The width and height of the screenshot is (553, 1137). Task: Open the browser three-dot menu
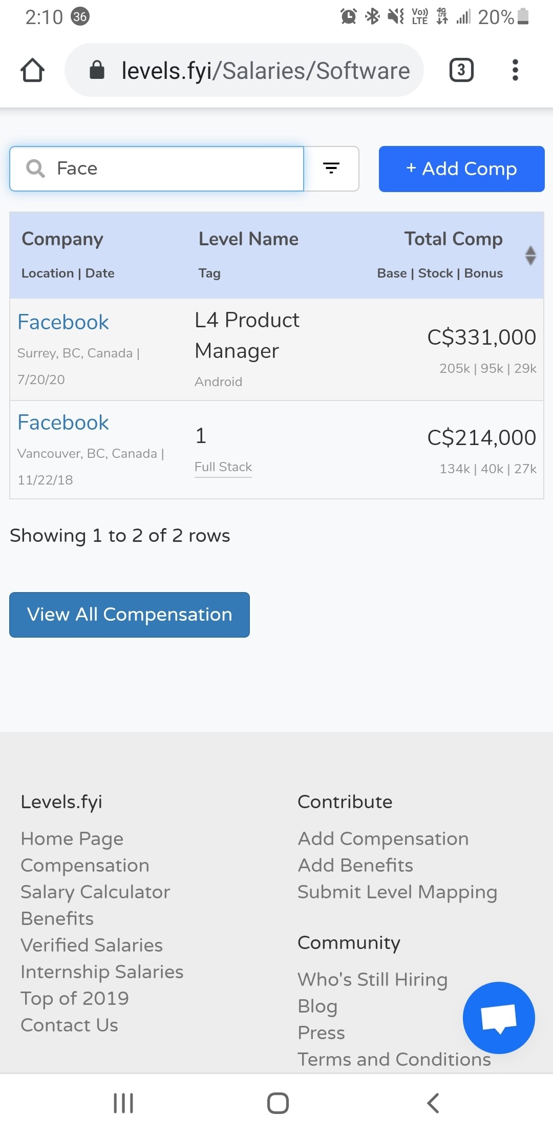click(x=515, y=70)
